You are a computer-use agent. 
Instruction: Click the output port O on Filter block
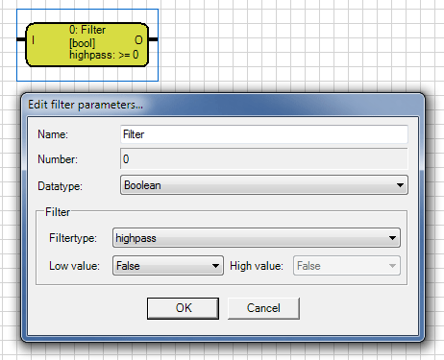click(138, 40)
